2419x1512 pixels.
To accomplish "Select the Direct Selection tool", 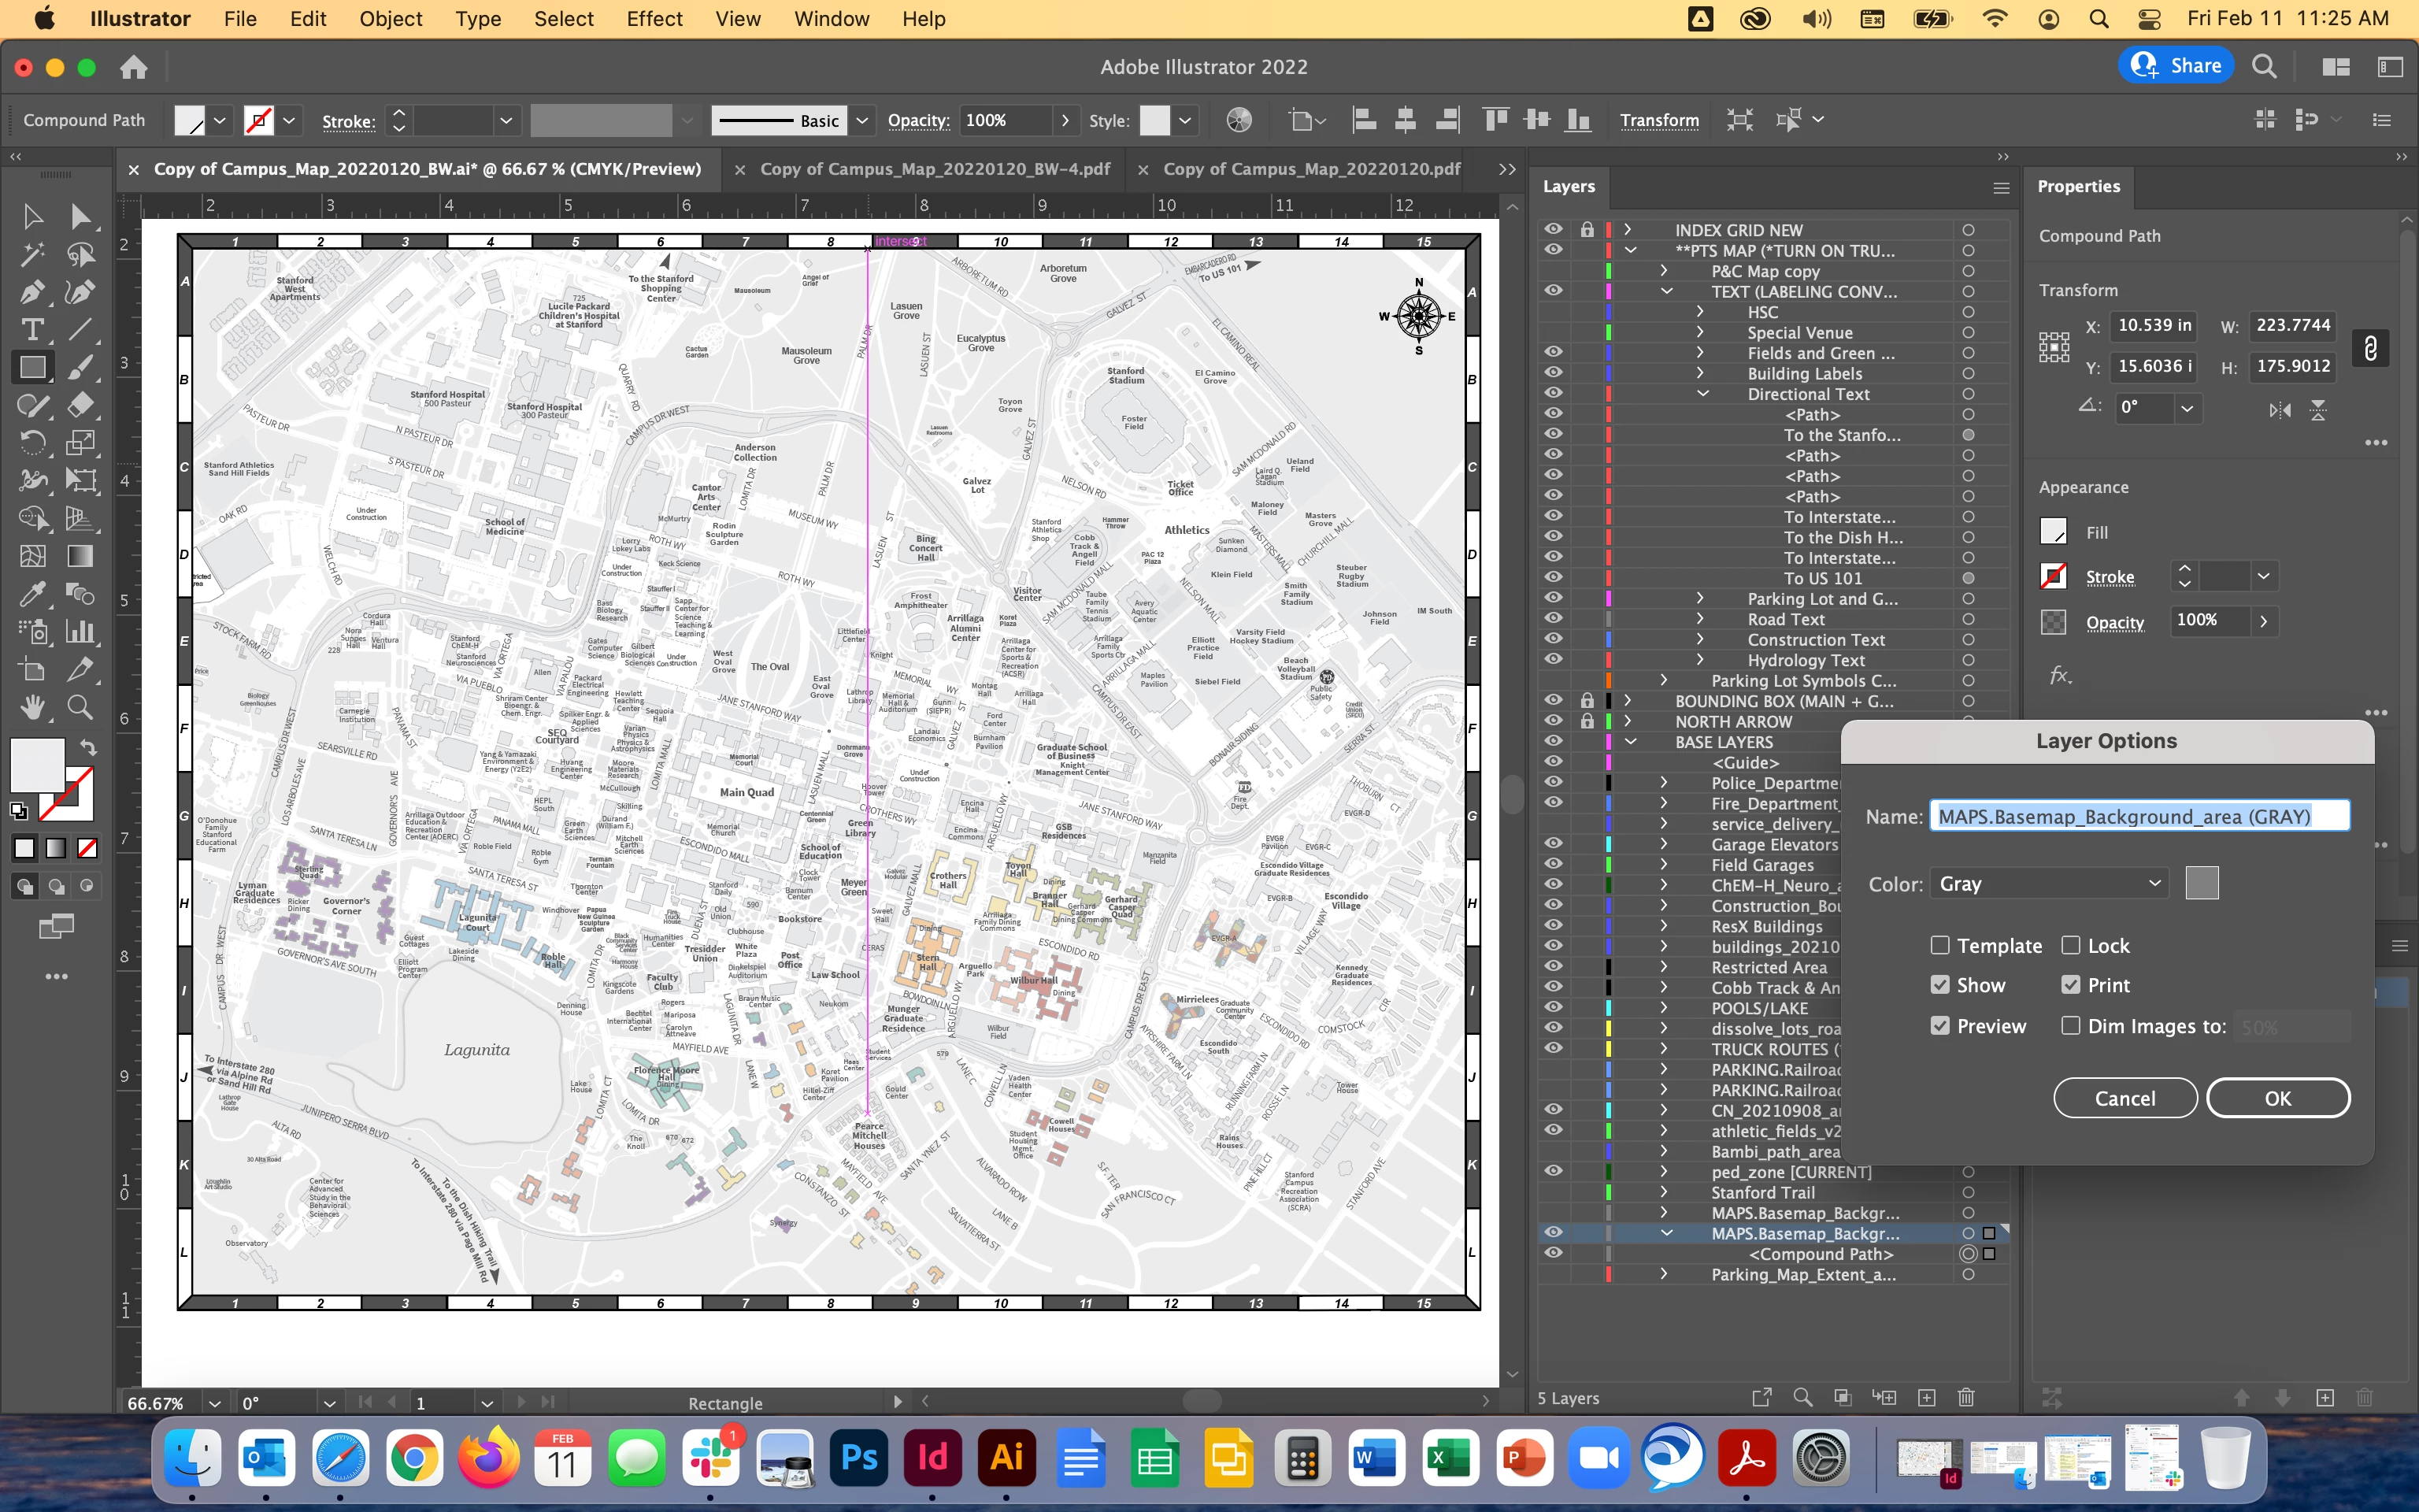I will pyautogui.click(x=80, y=216).
